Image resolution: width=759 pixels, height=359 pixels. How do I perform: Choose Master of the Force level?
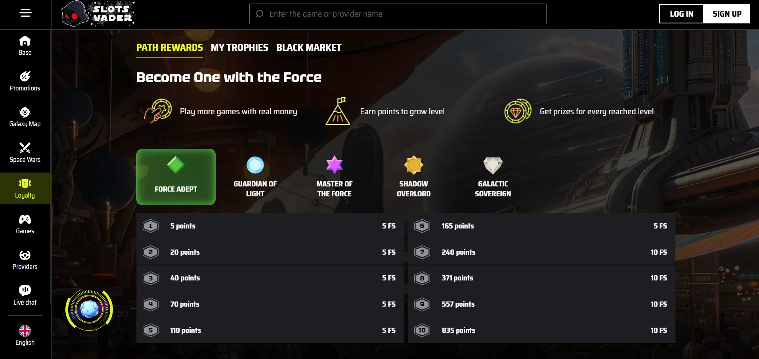click(335, 177)
